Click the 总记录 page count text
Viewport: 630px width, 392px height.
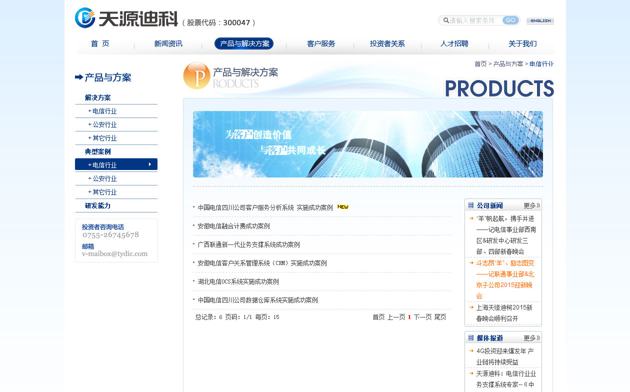[x=237, y=317]
